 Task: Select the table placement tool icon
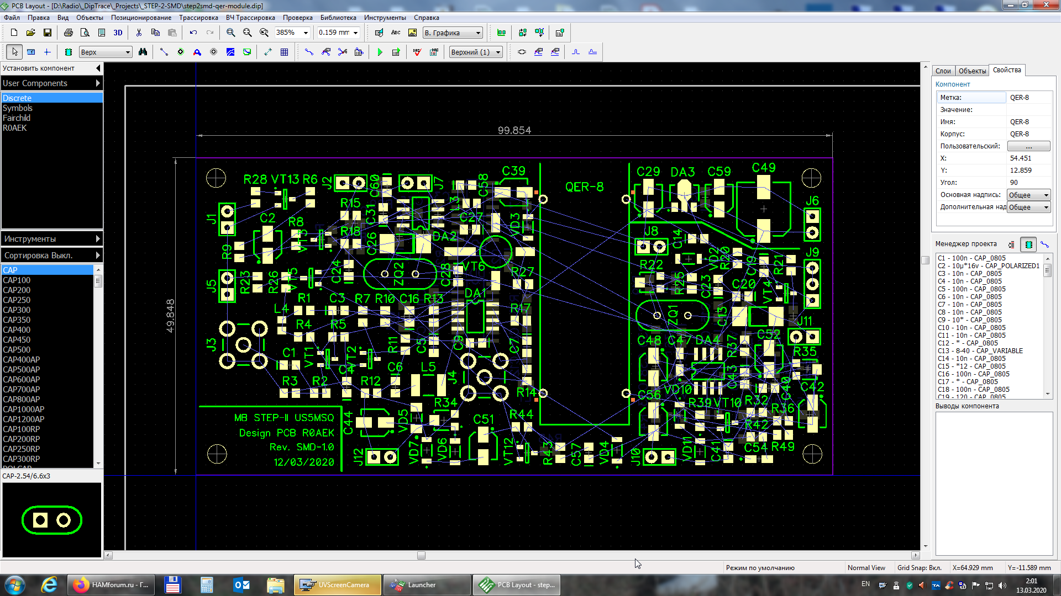click(285, 52)
